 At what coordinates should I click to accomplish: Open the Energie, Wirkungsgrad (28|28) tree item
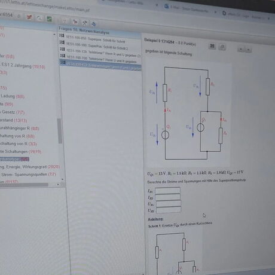30,167
